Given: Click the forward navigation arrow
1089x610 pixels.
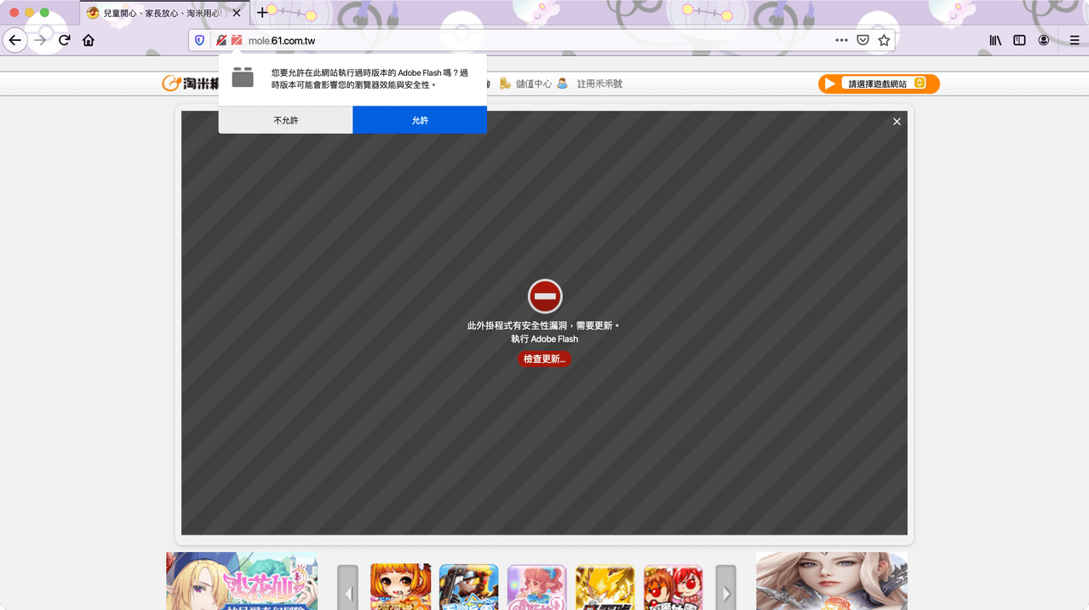Looking at the screenshot, I should click(40, 40).
